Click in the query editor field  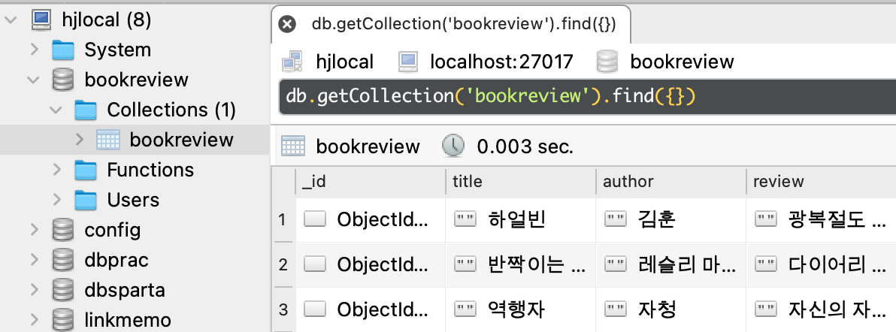tap(587, 96)
